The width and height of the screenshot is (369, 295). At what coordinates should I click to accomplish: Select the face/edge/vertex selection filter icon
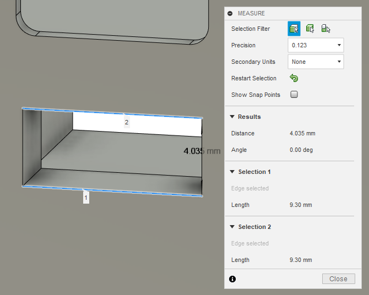click(294, 29)
